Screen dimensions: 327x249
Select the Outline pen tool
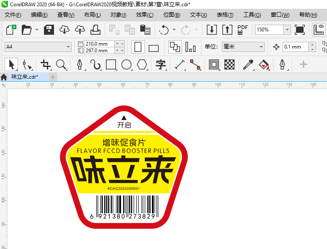[282, 64]
